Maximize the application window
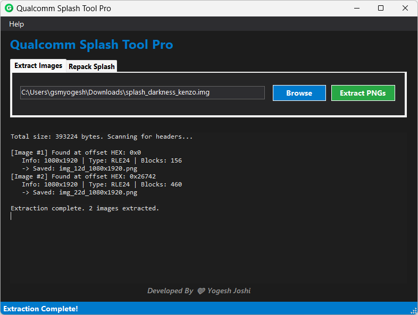The height and width of the screenshot is (315, 418). (381, 8)
